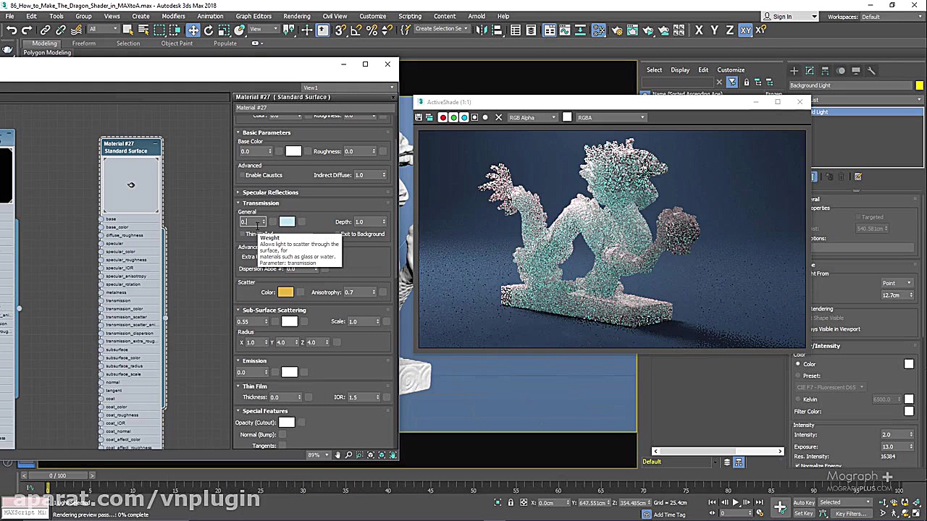Click the Key Filters button

(x=850, y=514)
